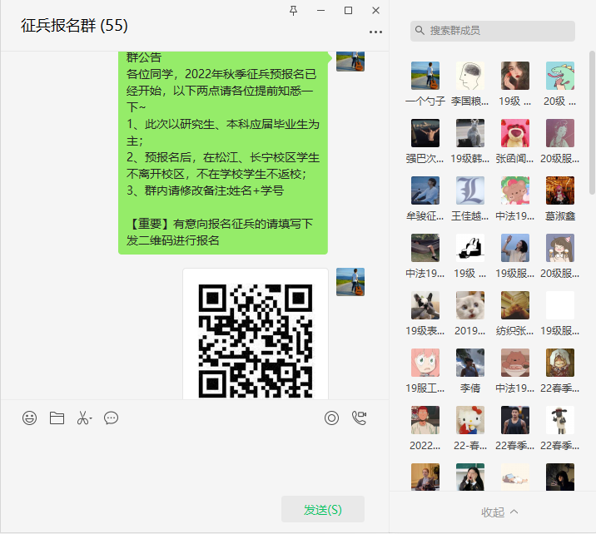The height and width of the screenshot is (534, 596).
Task: Select member 一个勺子
Action: pos(425,83)
